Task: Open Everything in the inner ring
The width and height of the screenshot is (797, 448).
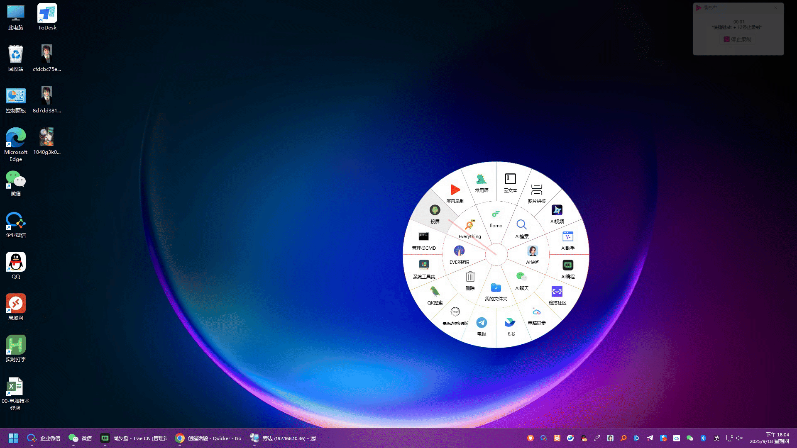Action: coord(469,229)
